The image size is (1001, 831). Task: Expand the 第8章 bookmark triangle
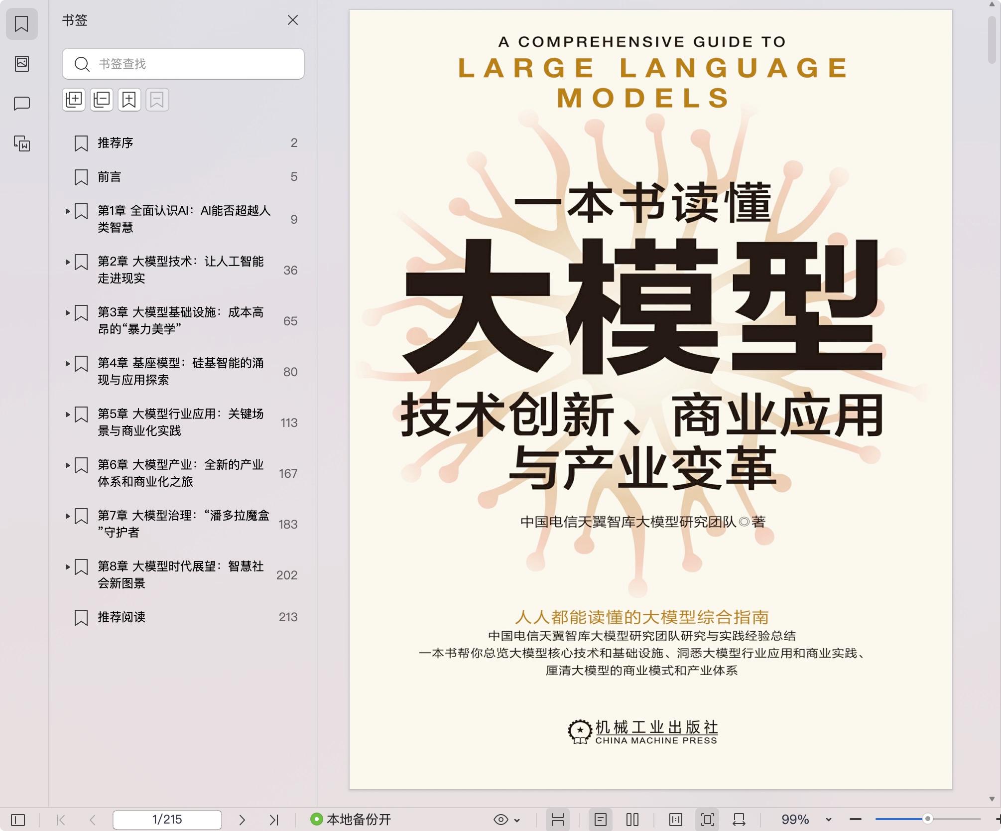68,567
